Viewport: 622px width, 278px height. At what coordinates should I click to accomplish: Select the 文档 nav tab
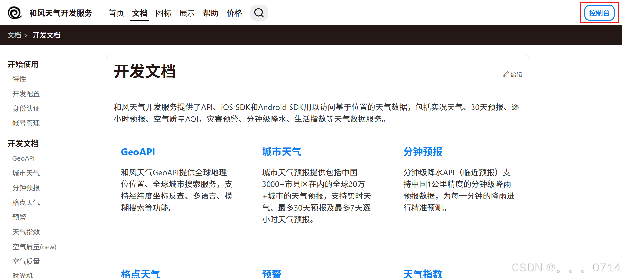pyautogui.click(x=140, y=13)
